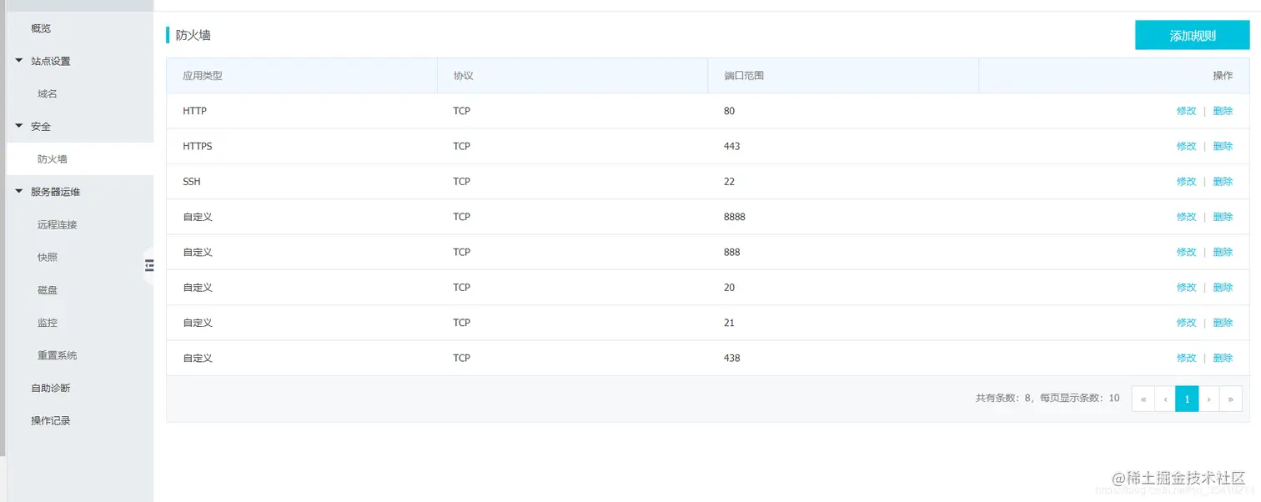Delete the port 438 rule
The width and height of the screenshot is (1261, 502).
click(x=1223, y=358)
